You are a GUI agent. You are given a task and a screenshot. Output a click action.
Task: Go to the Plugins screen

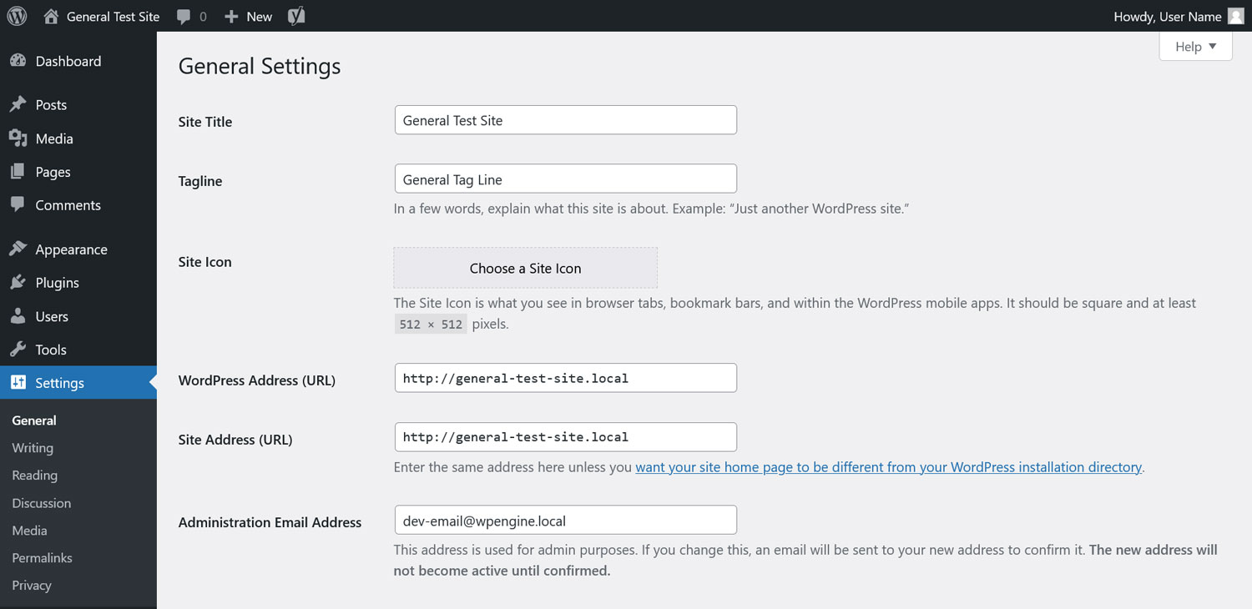tap(58, 282)
